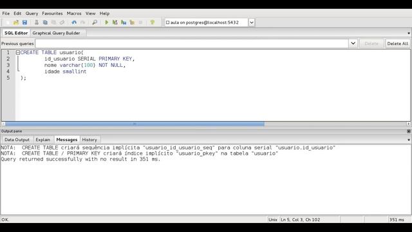
Task: Collapse the CREATE TABLE code fold marker
Action: click(x=18, y=53)
